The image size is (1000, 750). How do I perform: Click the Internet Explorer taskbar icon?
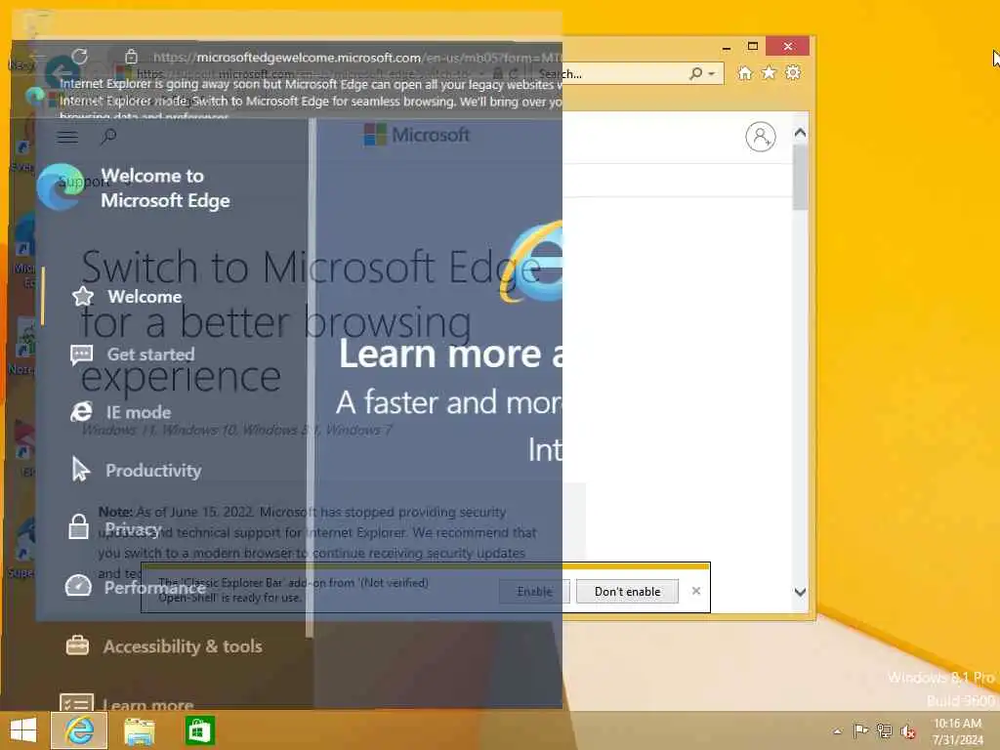click(79, 730)
